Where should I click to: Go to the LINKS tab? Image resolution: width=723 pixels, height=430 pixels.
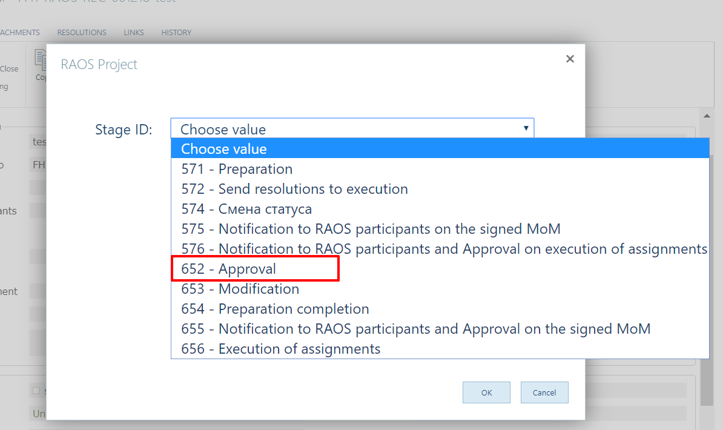tap(134, 32)
